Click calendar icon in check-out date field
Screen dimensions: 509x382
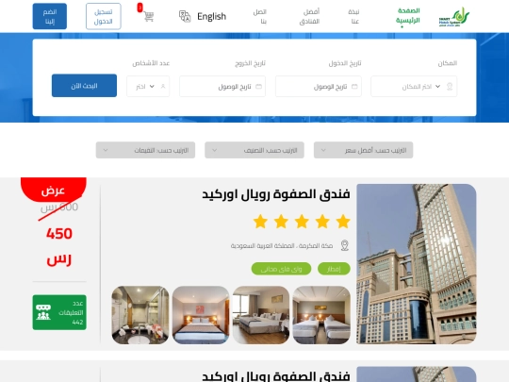pos(258,87)
